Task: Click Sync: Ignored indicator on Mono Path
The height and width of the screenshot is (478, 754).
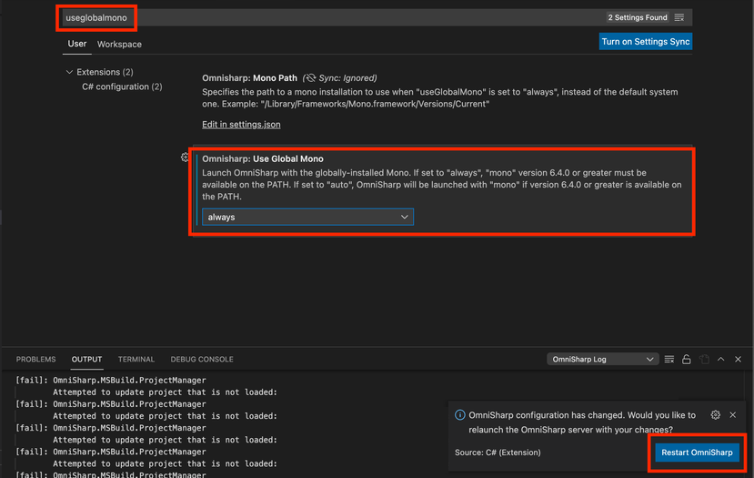Action: pyautogui.click(x=340, y=78)
